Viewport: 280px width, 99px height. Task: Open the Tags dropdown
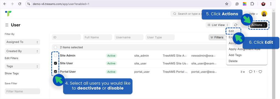[22, 66]
